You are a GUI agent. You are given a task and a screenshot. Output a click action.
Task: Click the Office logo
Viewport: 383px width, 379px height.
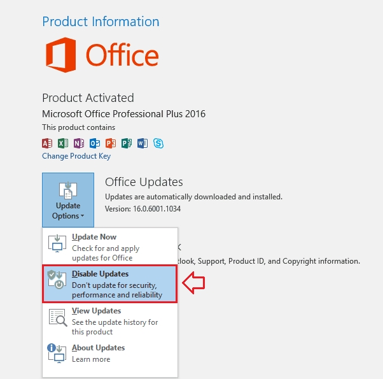pyautogui.click(x=102, y=55)
